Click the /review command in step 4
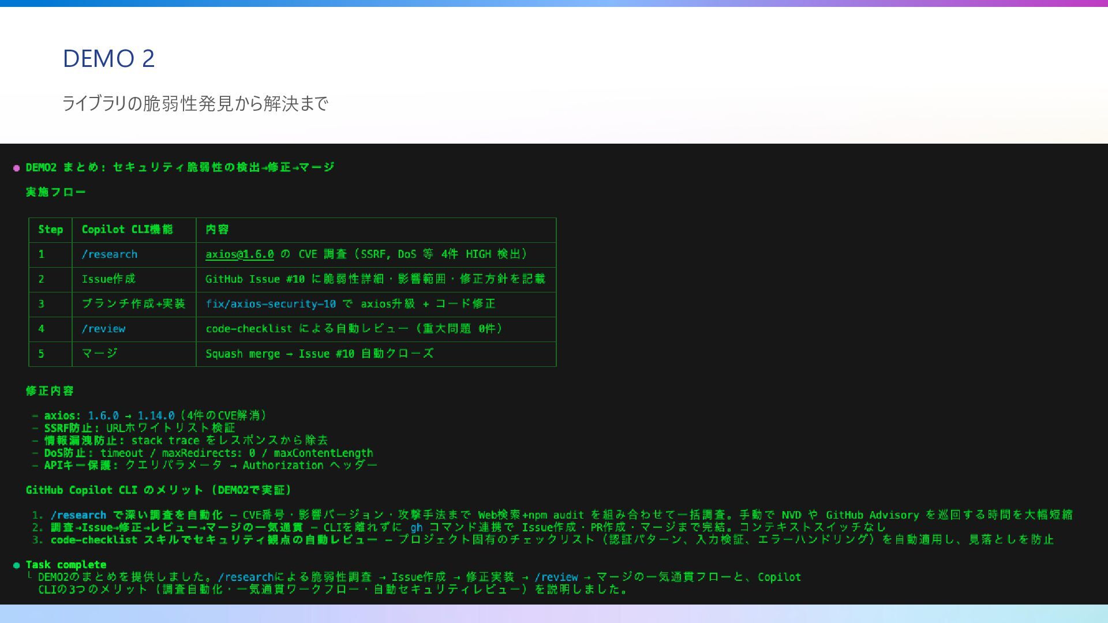 coord(103,329)
